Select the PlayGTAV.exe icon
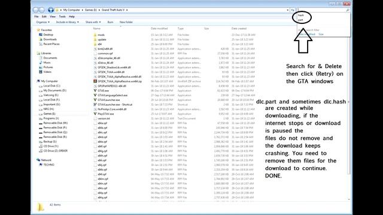Viewport: 383px width, 215px height. click(x=95, y=114)
